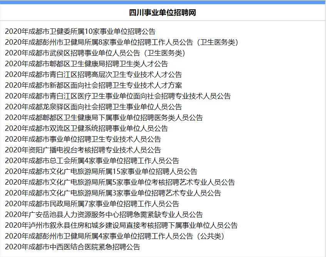Viewport: 326px width, 257px height.
Task: Open 彭州市卫健局所属8家事业单位 卫生医务类 announcement
Action: tap(122, 42)
